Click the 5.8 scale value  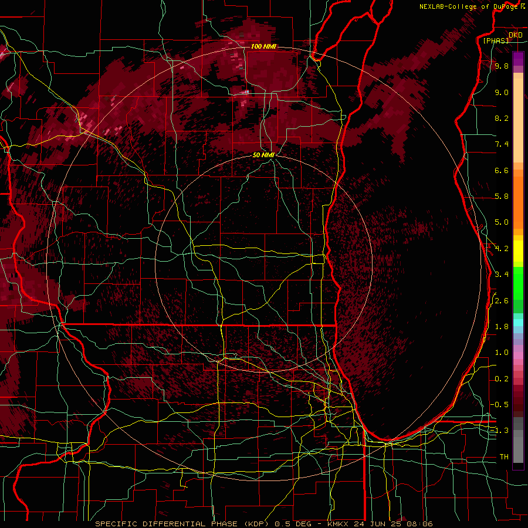click(502, 197)
